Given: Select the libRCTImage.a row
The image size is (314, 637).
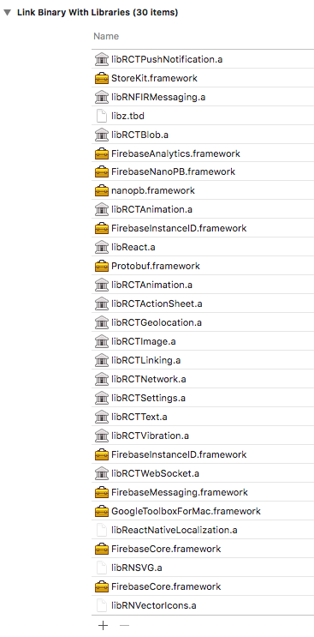Looking at the screenshot, I should click(203, 342).
